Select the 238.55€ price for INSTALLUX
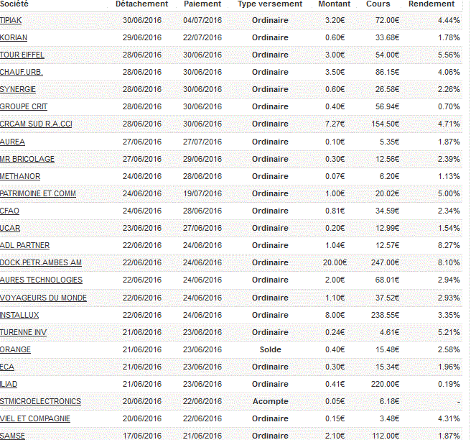 click(386, 316)
